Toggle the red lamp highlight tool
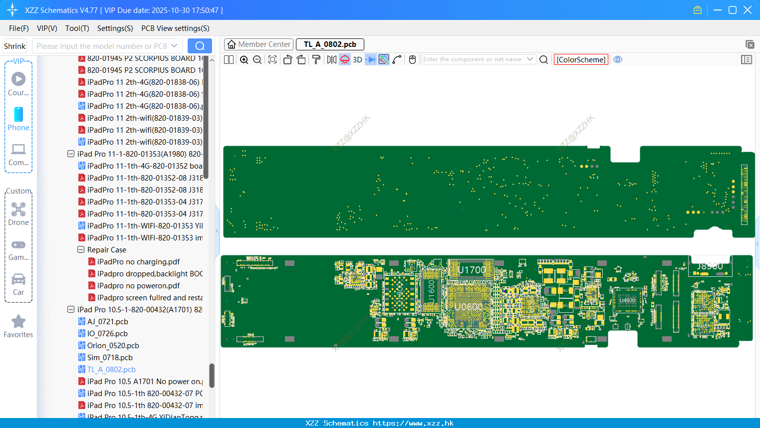Image resolution: width=760 pixels, height=428 pixels. pos(345,59)
